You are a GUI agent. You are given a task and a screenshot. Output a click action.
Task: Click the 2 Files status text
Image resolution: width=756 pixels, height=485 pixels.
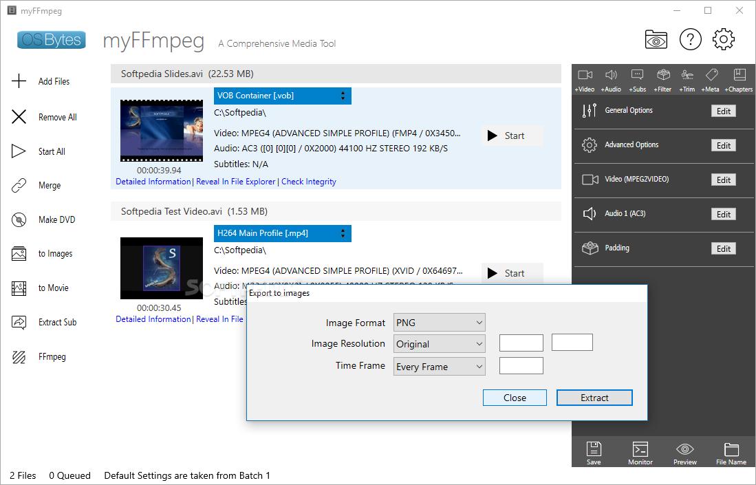23,476
